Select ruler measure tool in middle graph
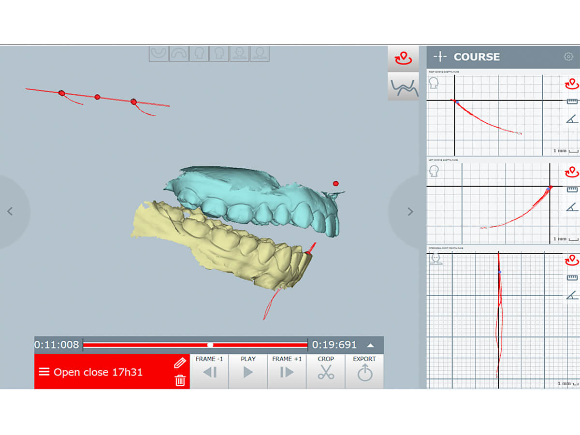 pos(572,189)
